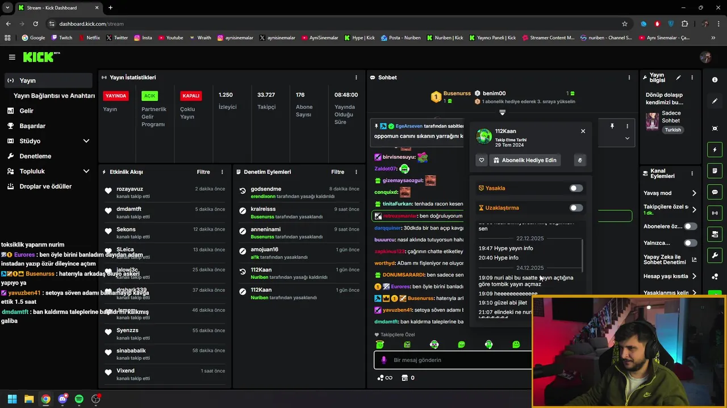Screen dimensions: 727x408
Task: Click the stream category thumbnail in Yayın bilgisi
Action: tap(652, 121)
